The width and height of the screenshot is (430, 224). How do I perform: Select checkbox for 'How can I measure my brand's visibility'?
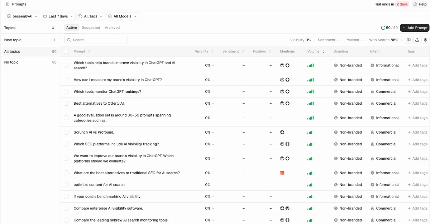[x=66, y=80]
